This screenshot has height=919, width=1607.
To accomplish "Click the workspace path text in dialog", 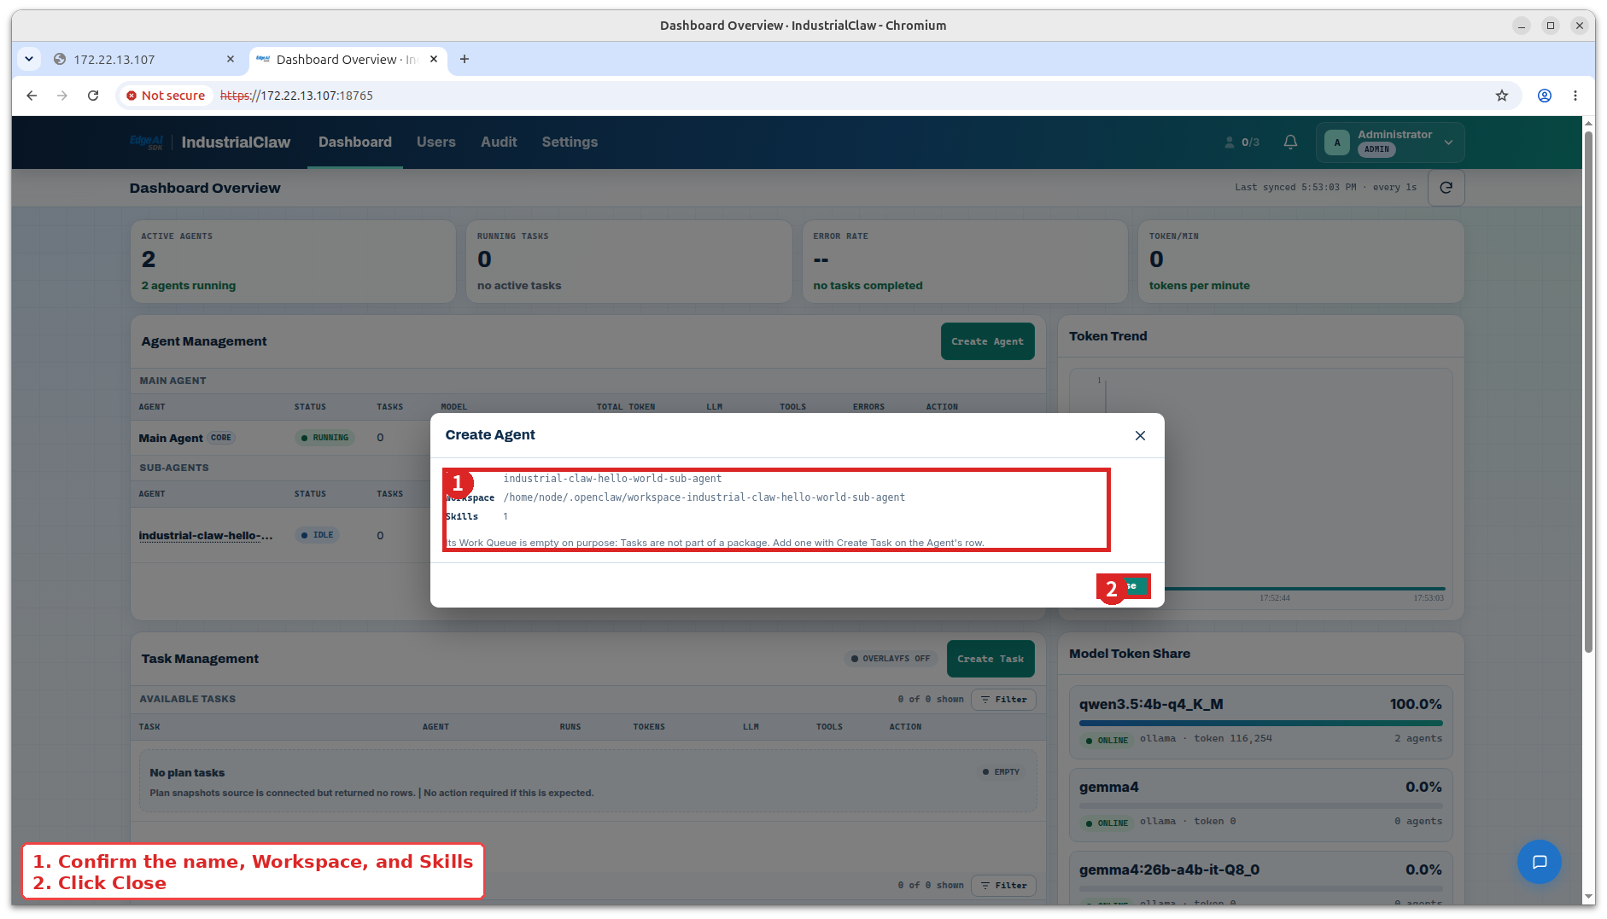I will click(704, 497).
